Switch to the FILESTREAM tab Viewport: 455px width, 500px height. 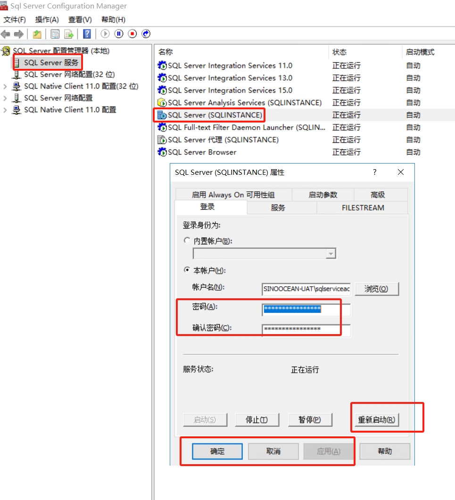point(363,207)
